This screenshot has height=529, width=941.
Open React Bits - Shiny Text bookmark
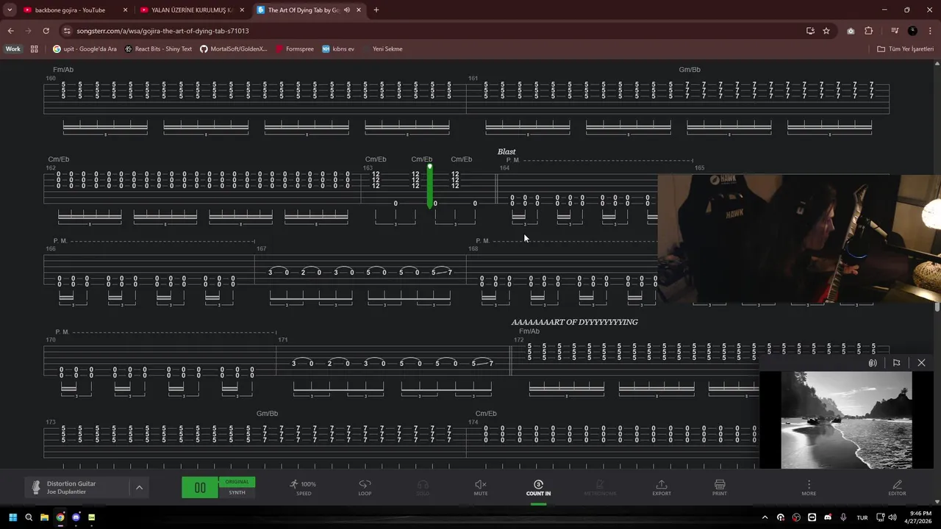coord(158,49)
